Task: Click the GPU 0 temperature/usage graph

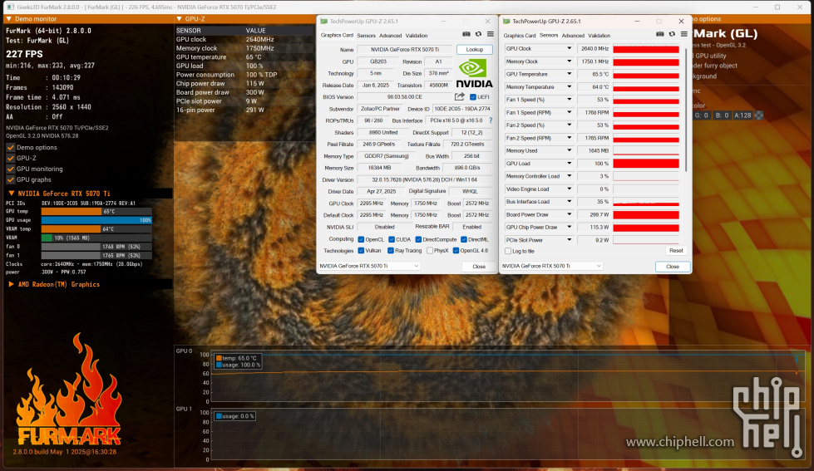Action: pos(508,378)
